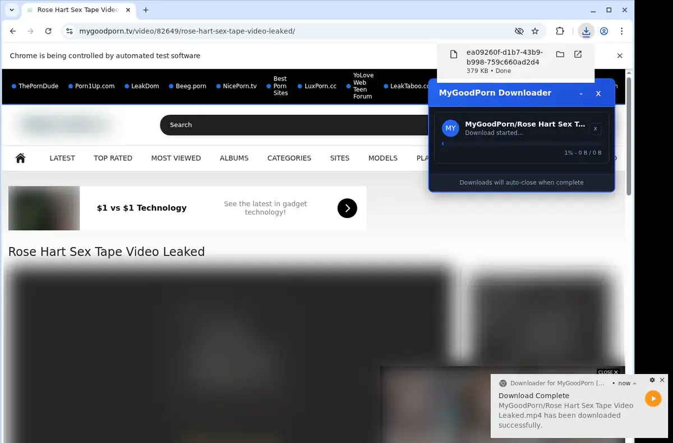Close the Download Complete notification

(662, 380)
